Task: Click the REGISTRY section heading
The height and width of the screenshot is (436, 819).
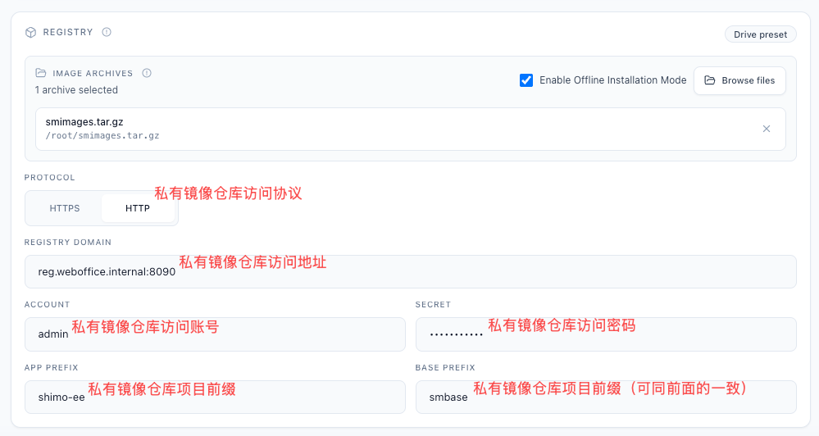Action: click(68, 33)
